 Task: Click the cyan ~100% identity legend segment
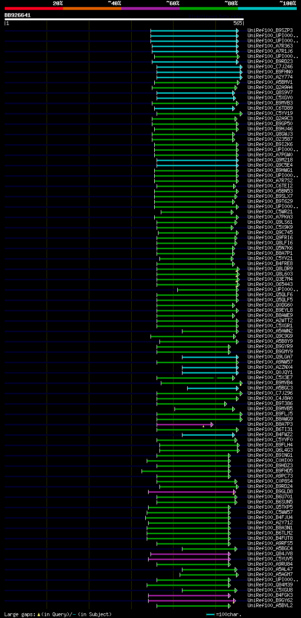pos(267,8)
